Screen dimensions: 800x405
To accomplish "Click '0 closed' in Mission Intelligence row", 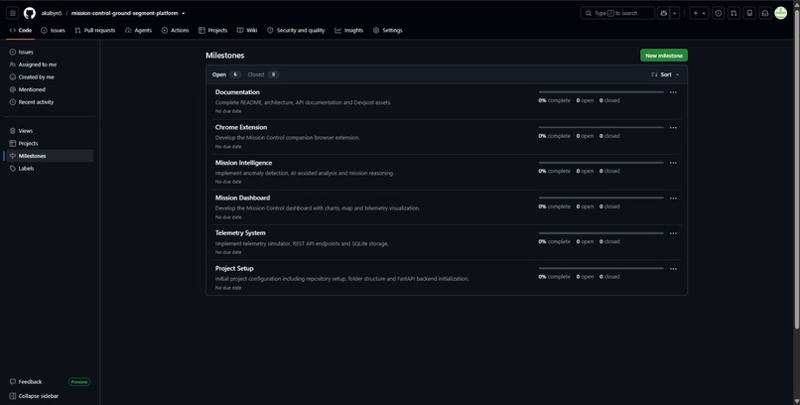I will tap(609, 172).
